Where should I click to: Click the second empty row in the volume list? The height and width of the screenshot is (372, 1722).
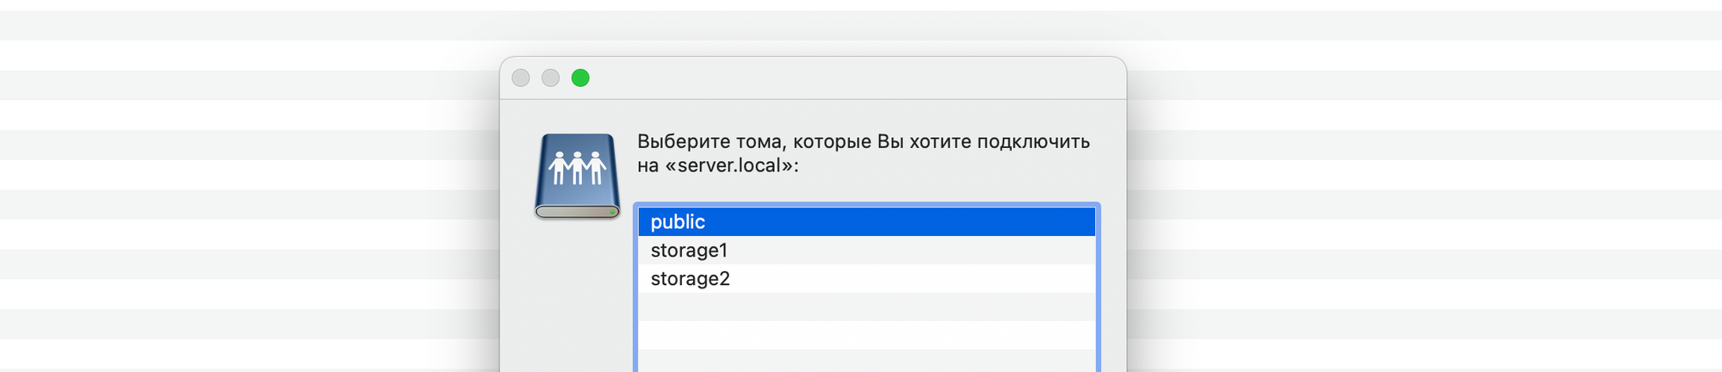point(866,335)
